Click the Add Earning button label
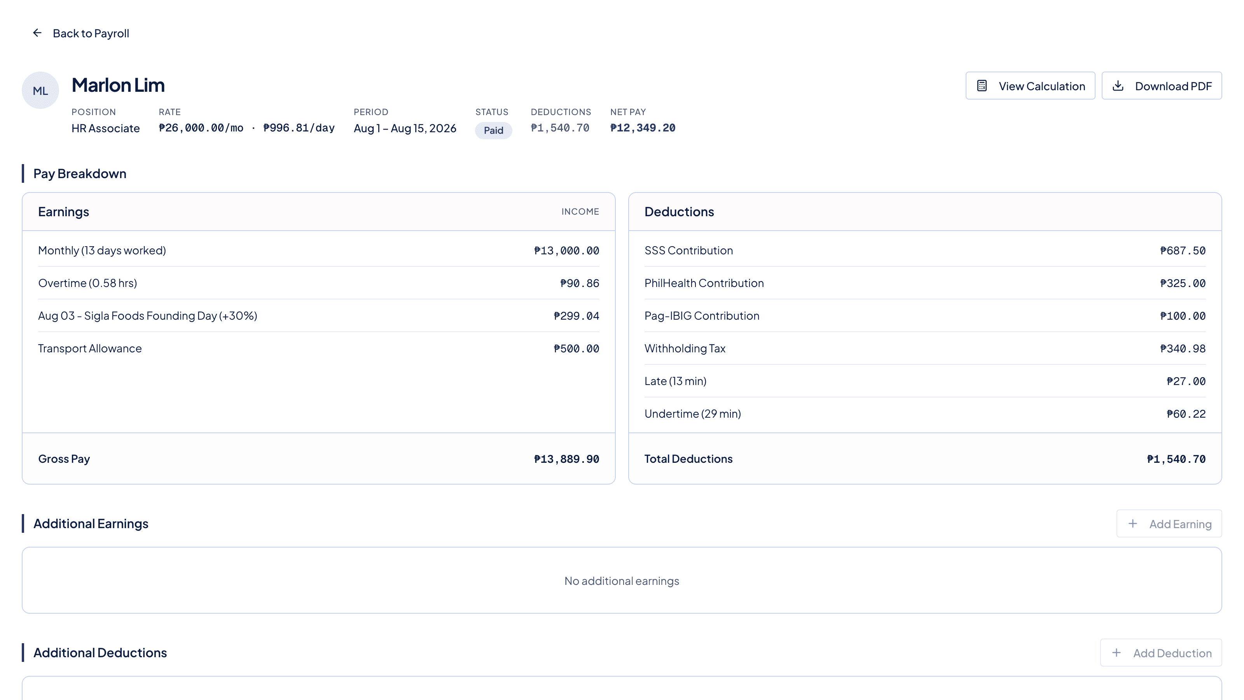This screenshot has width=1244, height=700. click(x=1180, y=524)
